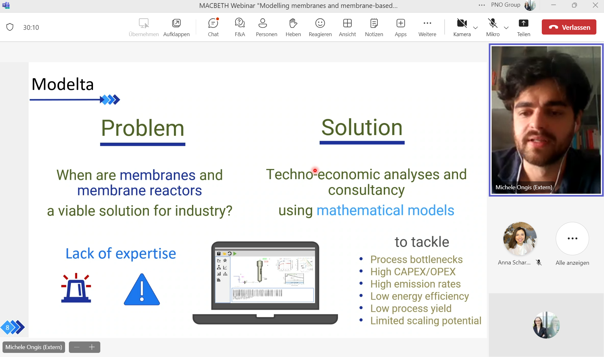Leave the meeting with Verlassen

point(569,27)
